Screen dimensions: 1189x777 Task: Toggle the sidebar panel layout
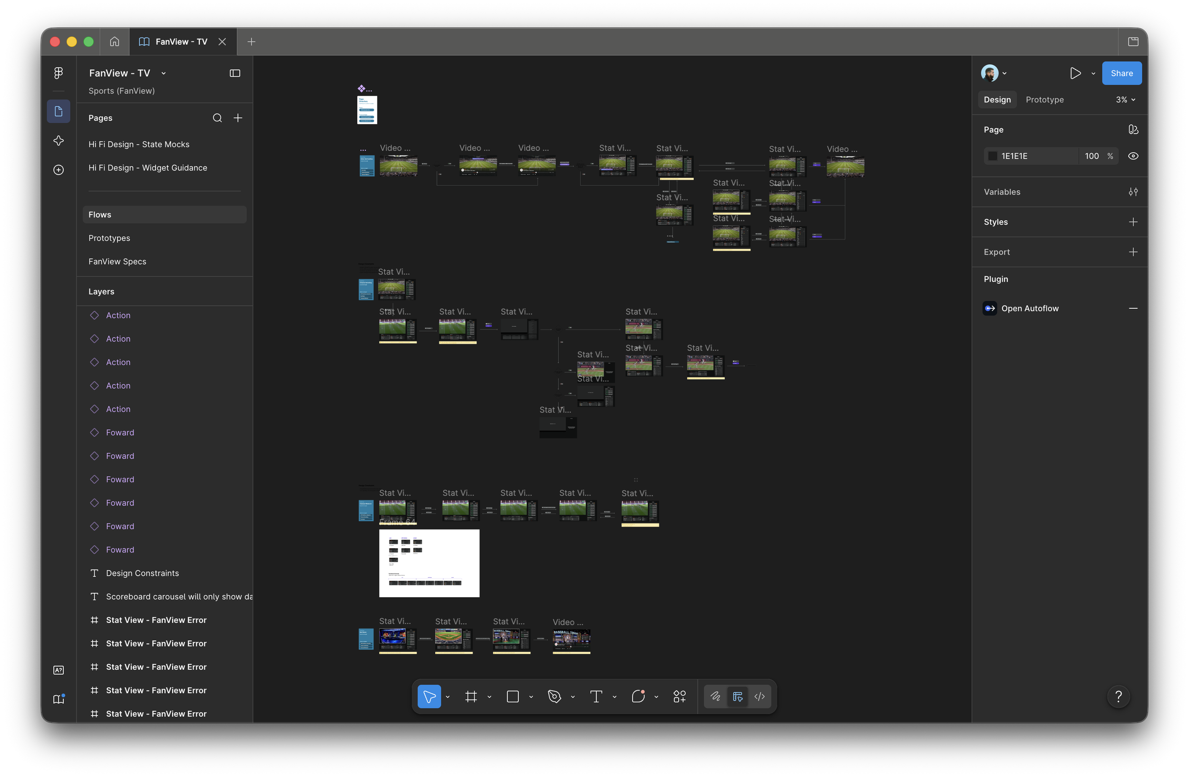[x=235, y=73]
